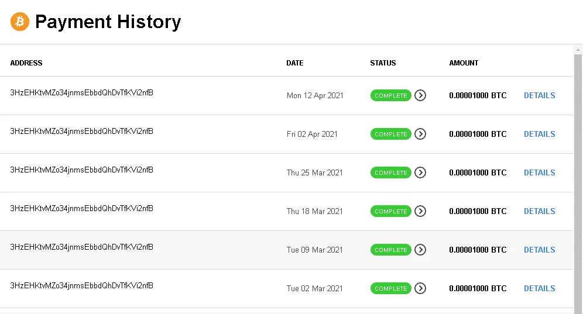Screen dimensions: 583x314
Task: Click the scrollbar up arrow
Action: (578, 50)
